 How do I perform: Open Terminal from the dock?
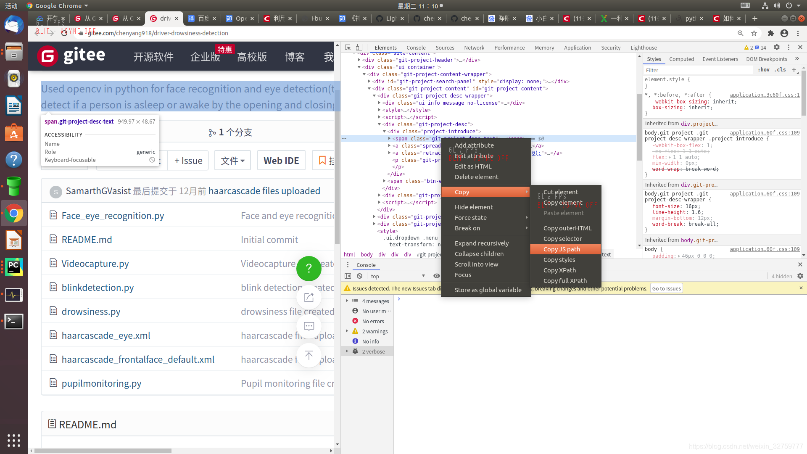pos(14,322)
